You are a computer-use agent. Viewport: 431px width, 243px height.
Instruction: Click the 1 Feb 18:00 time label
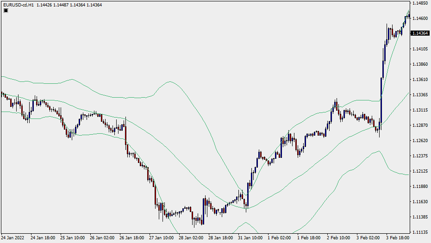coord(309,238)
